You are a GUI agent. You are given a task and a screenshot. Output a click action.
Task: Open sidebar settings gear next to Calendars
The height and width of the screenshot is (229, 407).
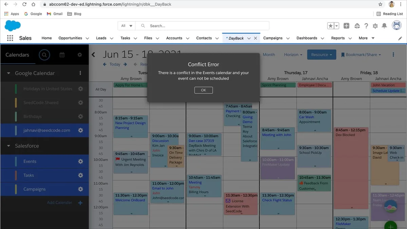[80, 55]
